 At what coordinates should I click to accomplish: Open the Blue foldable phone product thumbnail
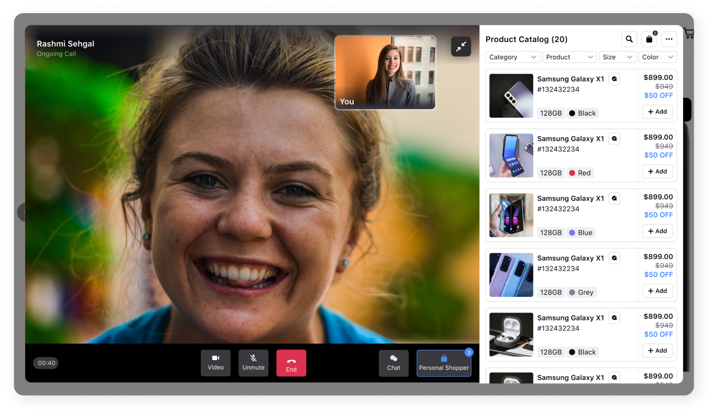[511, 215]
